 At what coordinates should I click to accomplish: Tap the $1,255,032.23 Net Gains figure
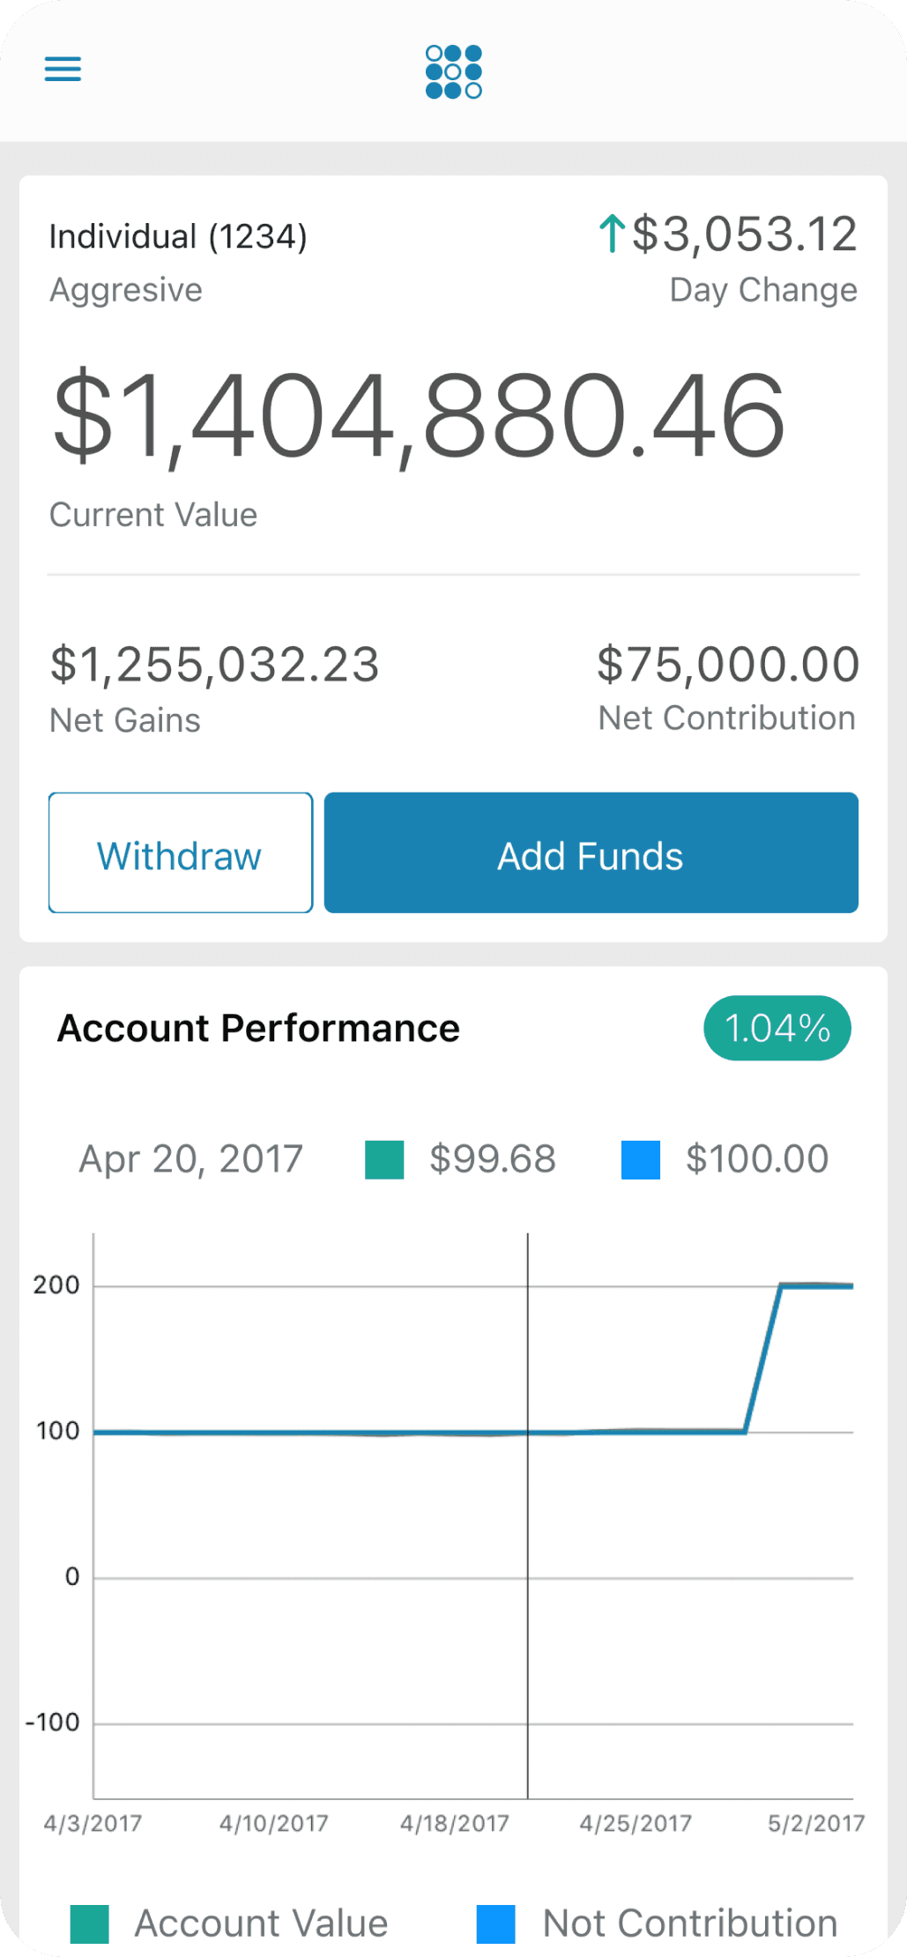click(214, 664)
